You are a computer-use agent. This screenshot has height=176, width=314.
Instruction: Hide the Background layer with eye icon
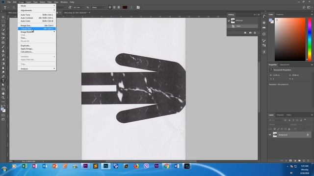[270, 135]
